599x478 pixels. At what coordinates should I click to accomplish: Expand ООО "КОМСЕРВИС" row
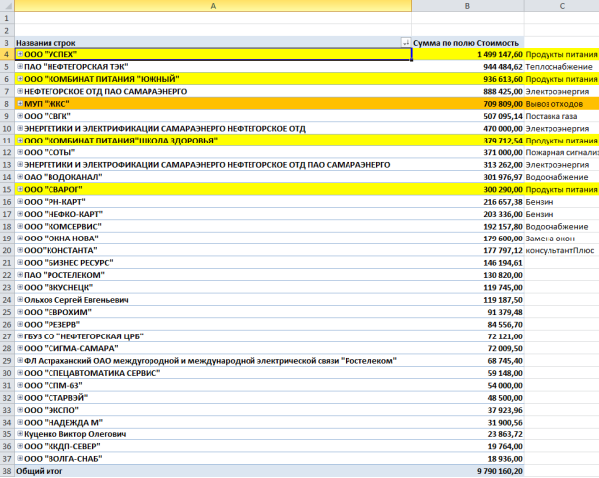20,226
